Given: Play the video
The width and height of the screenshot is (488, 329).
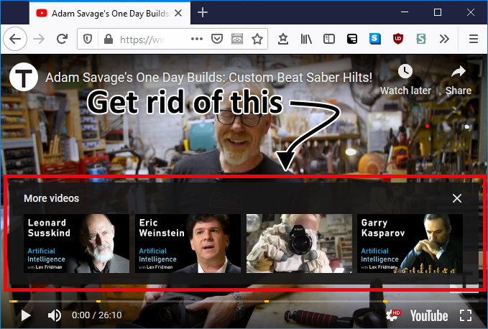Looking at the screenshot, I should (26, 315).
